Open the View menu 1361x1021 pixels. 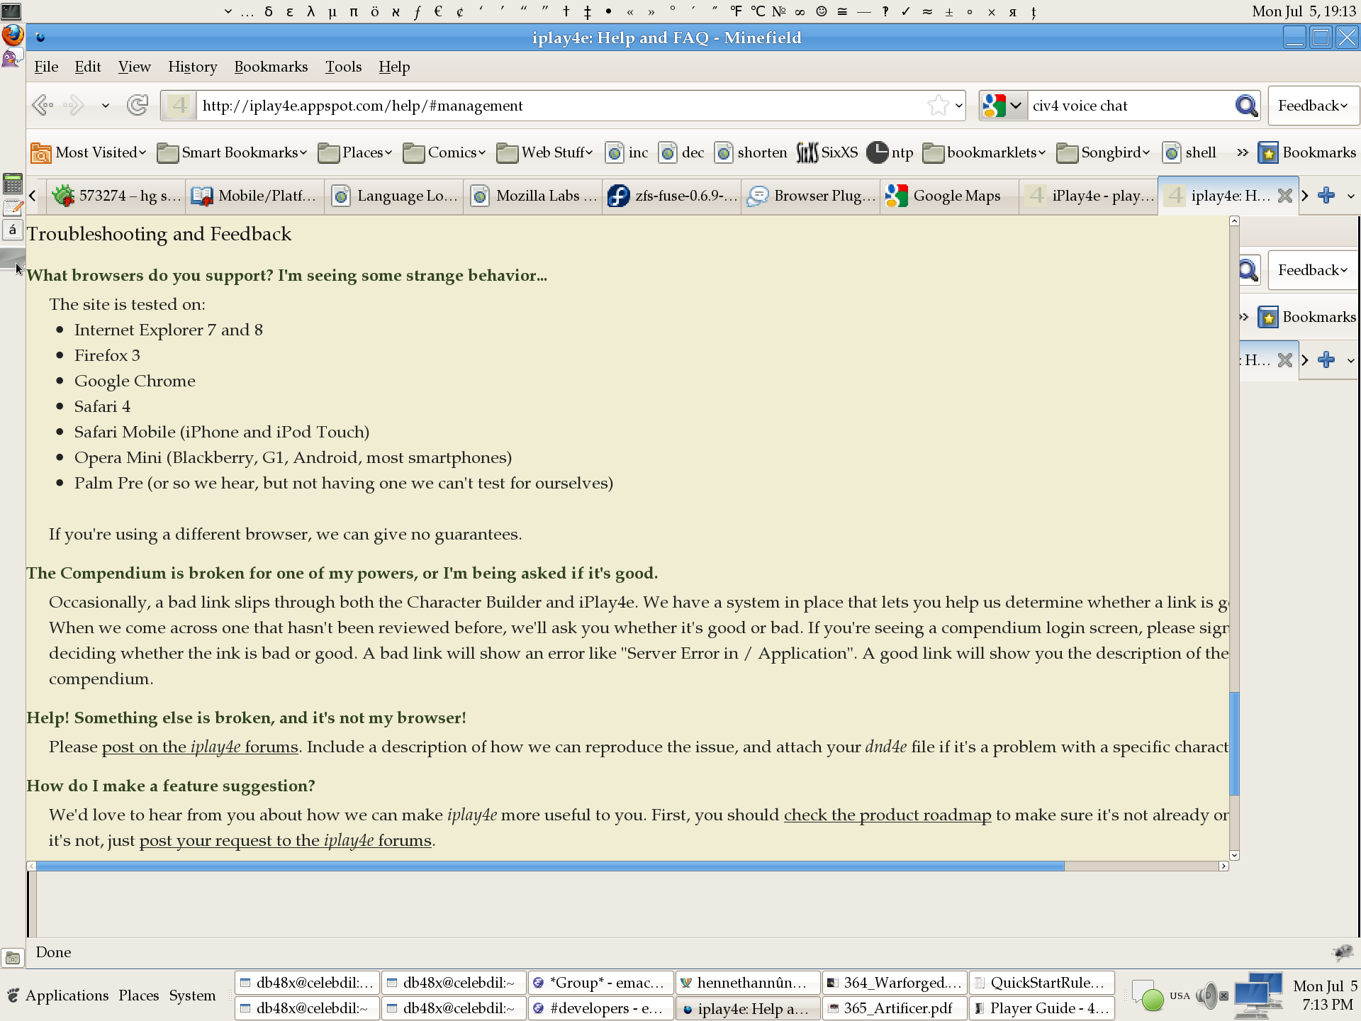(x=134, y=67)
